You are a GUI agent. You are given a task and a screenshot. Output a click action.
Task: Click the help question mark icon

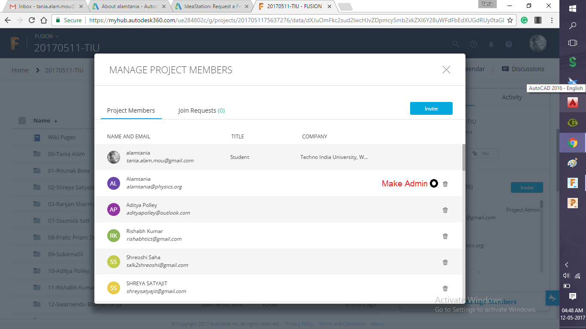point(508,44)
